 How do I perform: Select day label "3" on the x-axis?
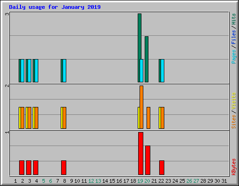[29, 181]
